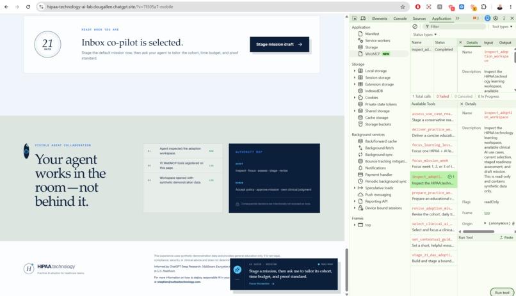Viewport: 516px width, 296px height.
Task: Select the Application tab
Action: pyautogui.click(x=441, y=19)
